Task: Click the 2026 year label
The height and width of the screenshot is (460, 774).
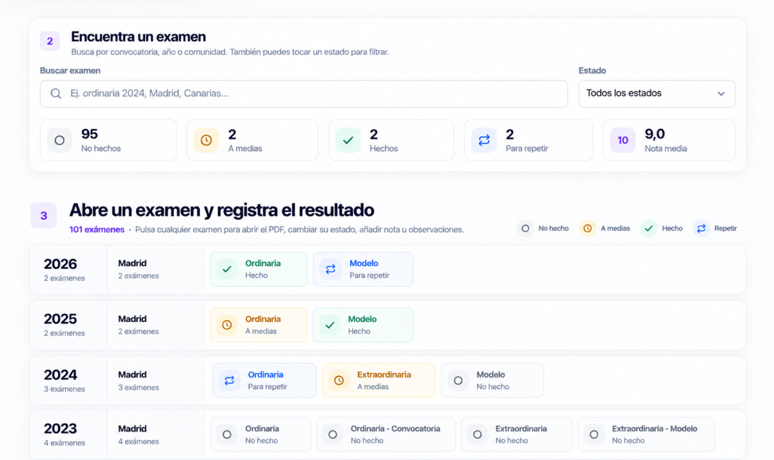Action: tap(61, 264)
